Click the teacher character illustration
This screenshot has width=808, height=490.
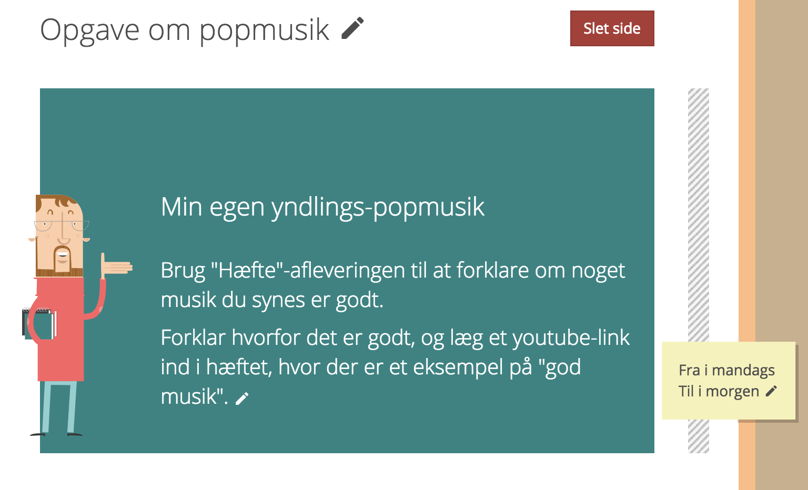68,315
